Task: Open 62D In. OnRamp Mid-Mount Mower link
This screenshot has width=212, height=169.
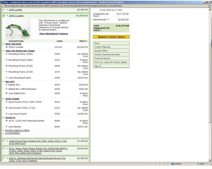Action: click(37, 159)
